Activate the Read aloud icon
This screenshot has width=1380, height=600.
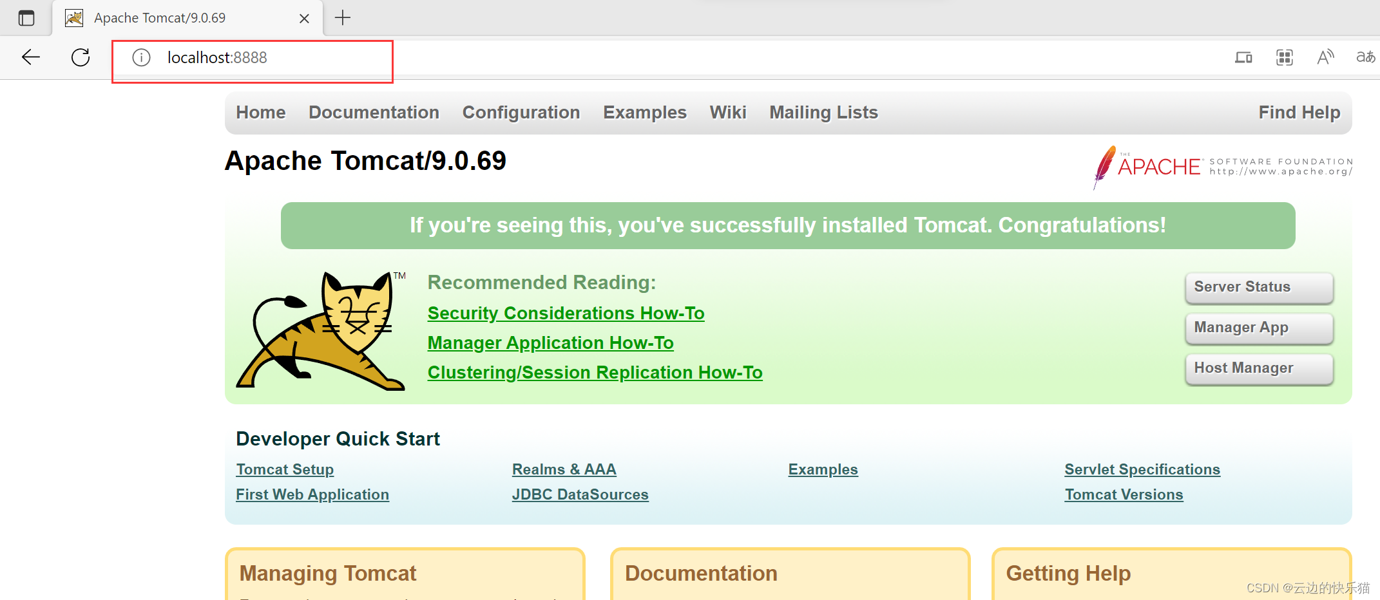click(x=1325, y=58)
